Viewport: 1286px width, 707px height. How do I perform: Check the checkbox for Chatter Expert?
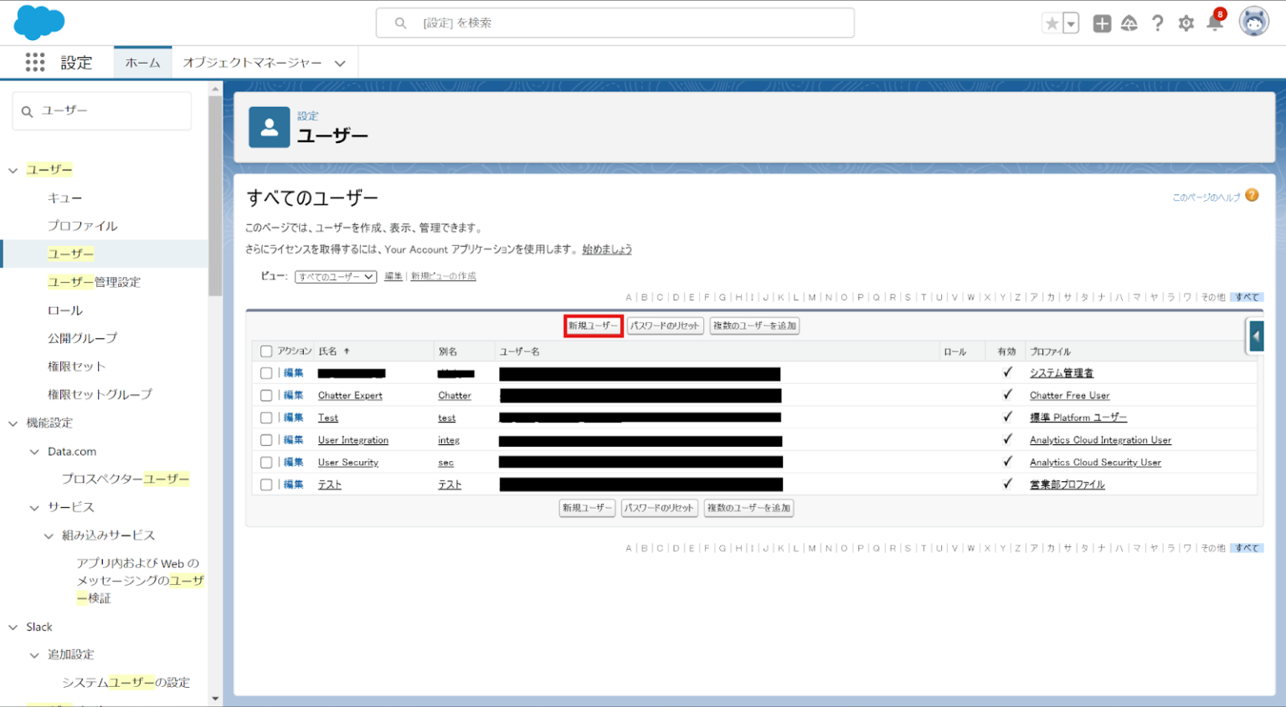coord(265,394)
